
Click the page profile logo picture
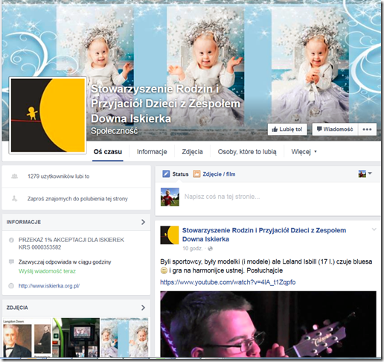48,115
